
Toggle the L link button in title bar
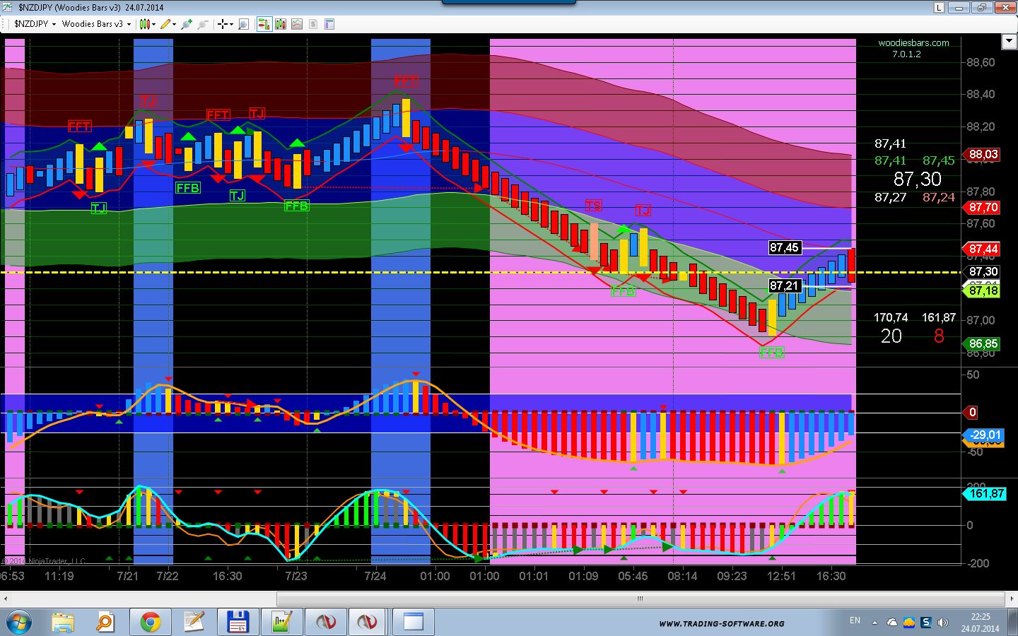939,8
